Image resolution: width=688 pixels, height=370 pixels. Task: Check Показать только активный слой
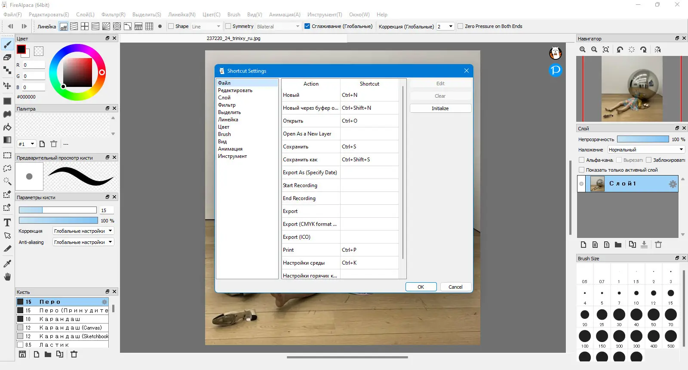click(581, 170)
